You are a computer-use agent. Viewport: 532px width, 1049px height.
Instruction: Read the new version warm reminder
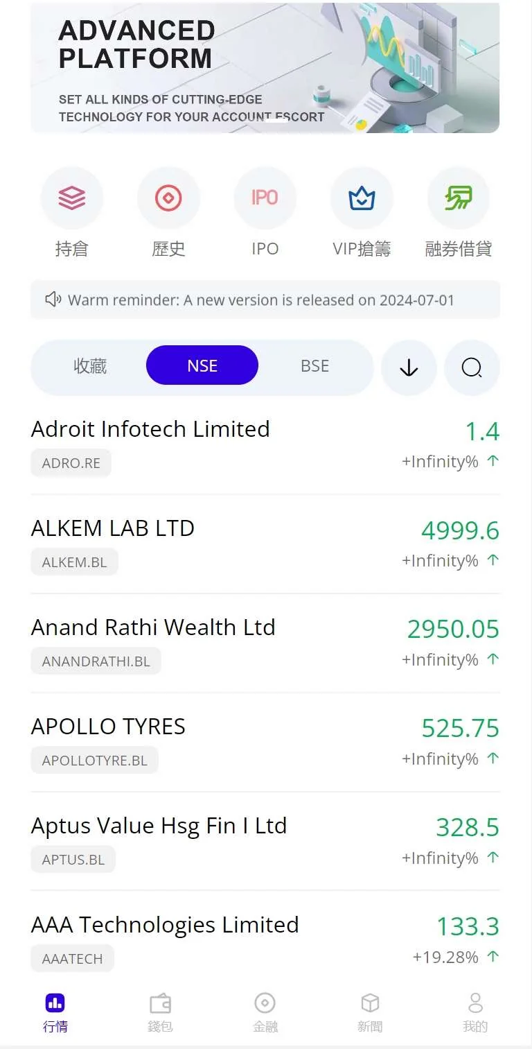click(x=261, y=300)
